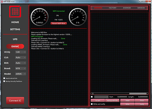Click the Read button
152x109 pixels.
pyautogui.click(x=127, y=101)
